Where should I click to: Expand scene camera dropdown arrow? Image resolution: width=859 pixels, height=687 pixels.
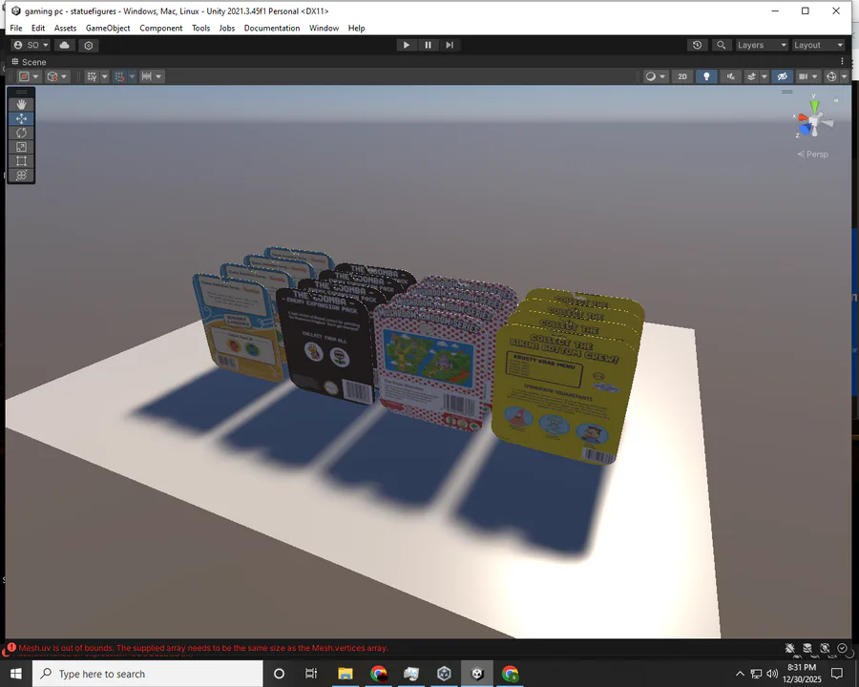815,76
